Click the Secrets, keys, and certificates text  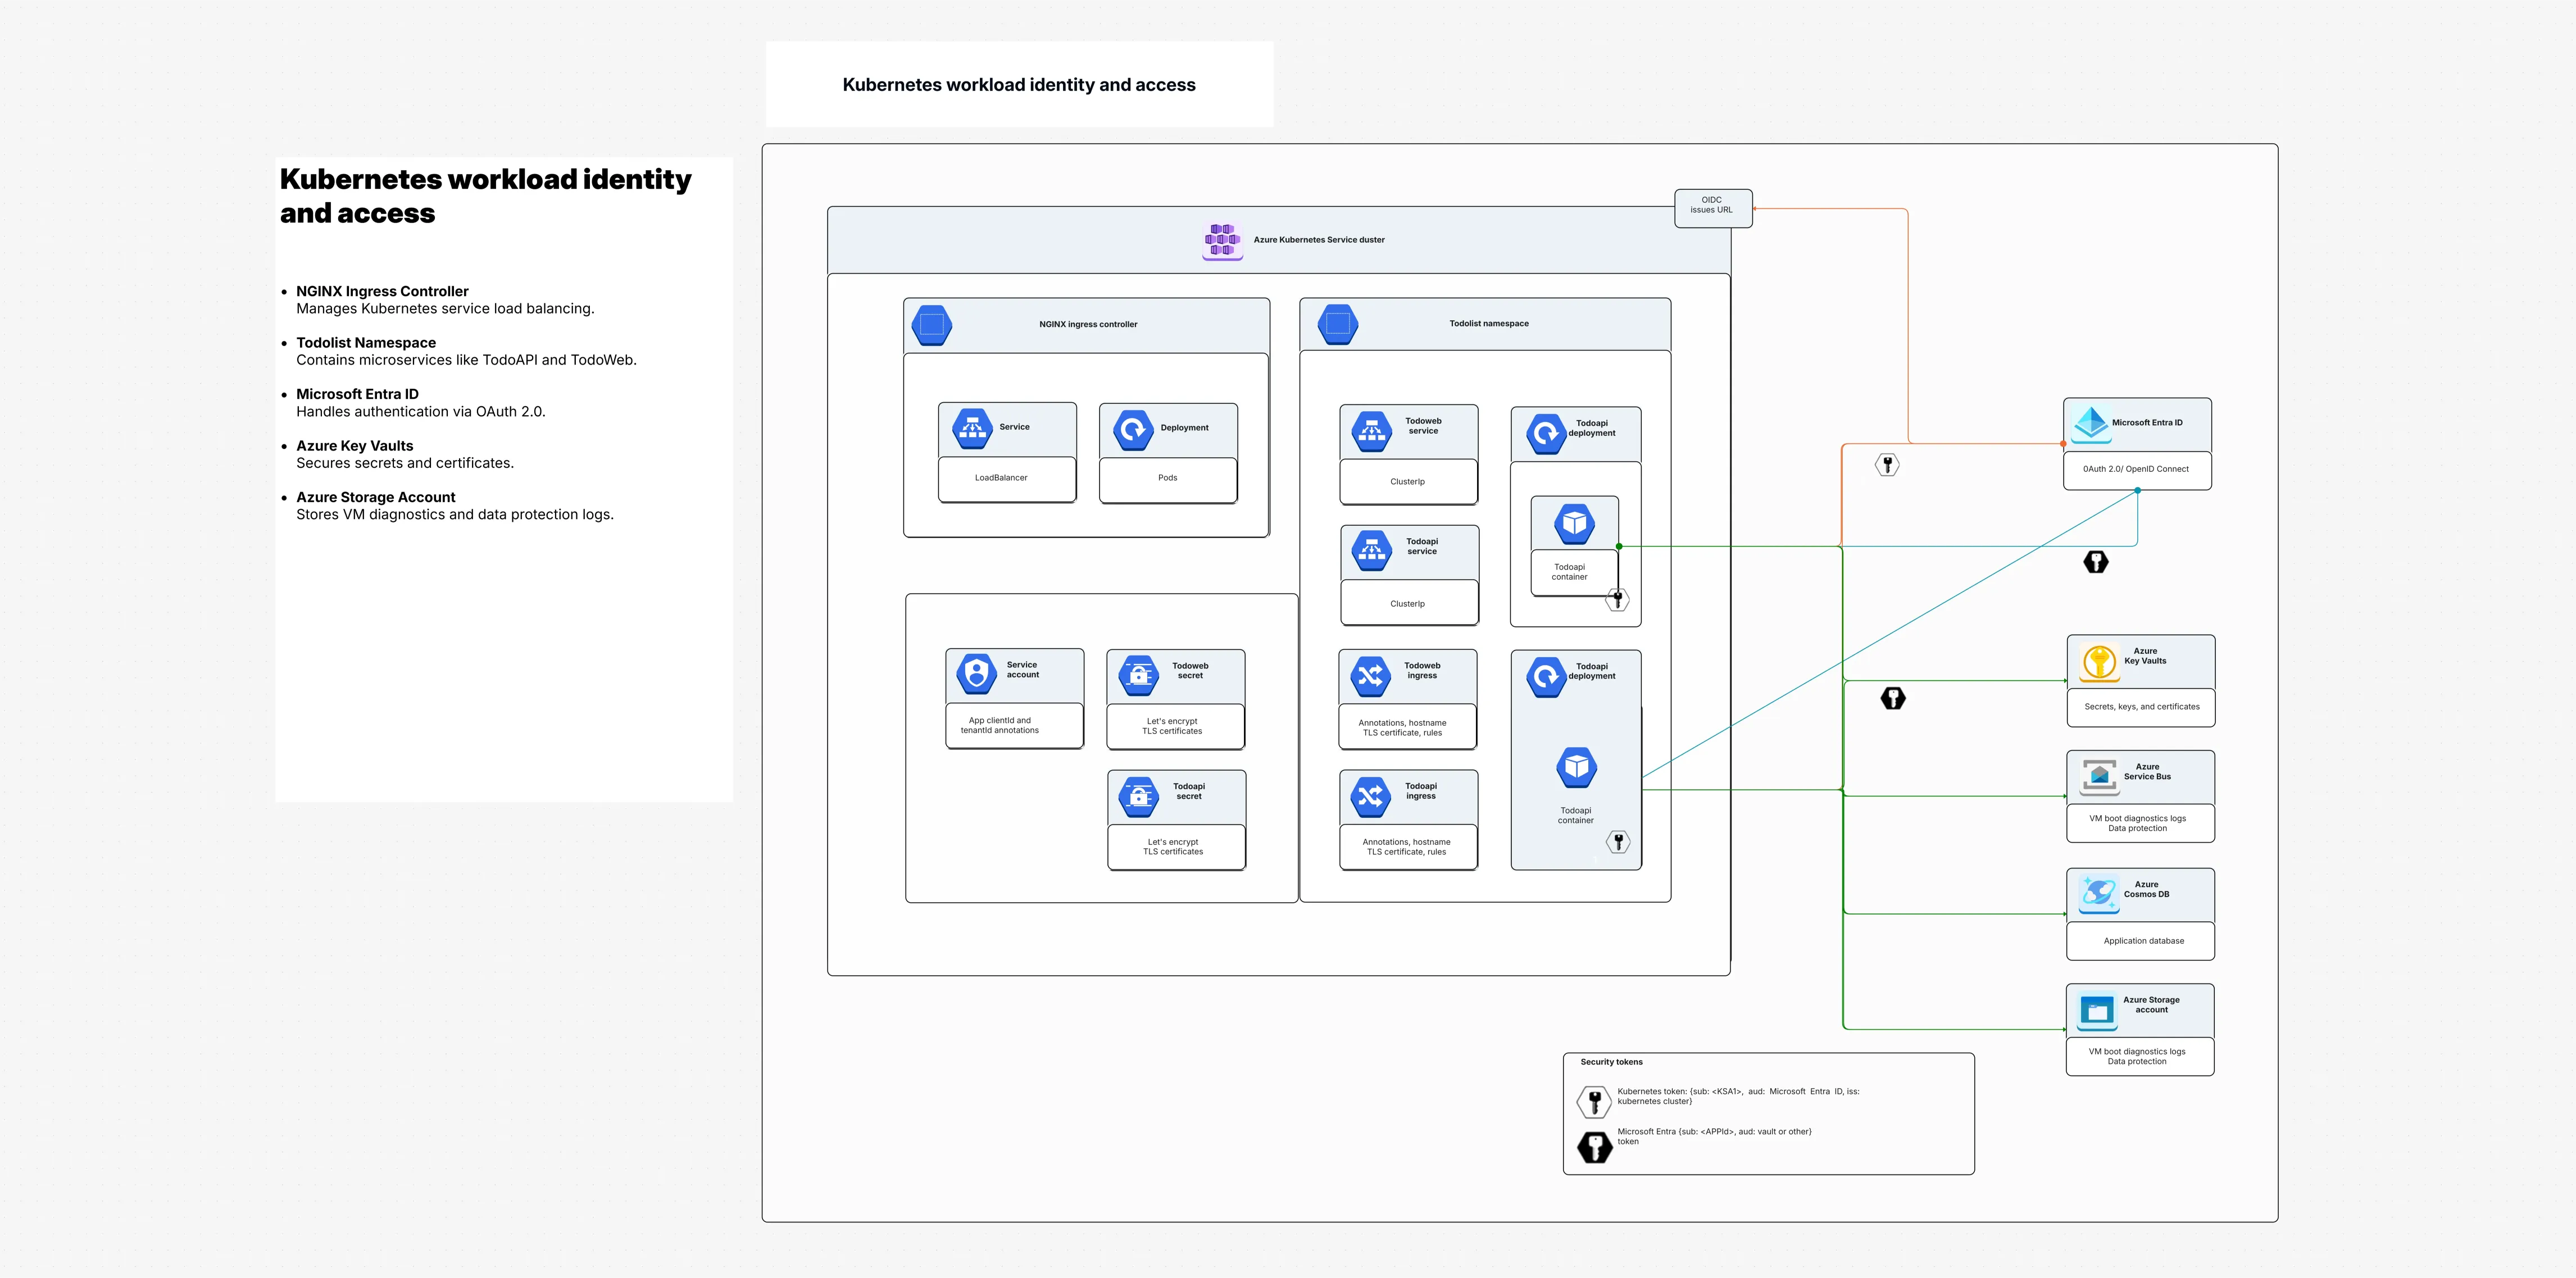pos(2140,707)
